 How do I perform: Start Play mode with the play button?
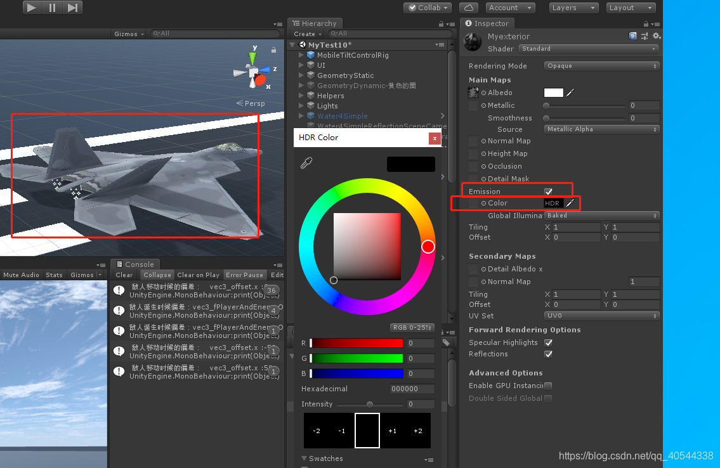pyautogui.click(x=31, y=8)
